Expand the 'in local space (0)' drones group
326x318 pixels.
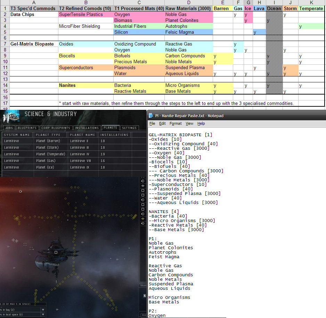click(x=43, y=314)
